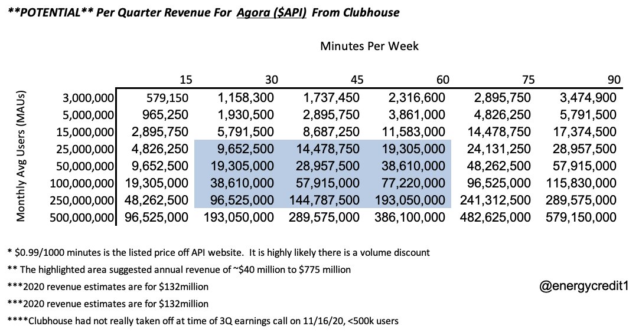Select cell 1,737,450
The width and height of the screenshot is (639, 336).
click(x=331, y=98)
